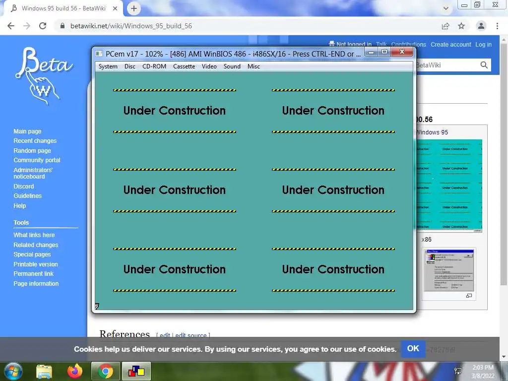The width and height of the screenshot is (508, 381).
Task: Reload the BetaWiki page
Action: [43, 26]
